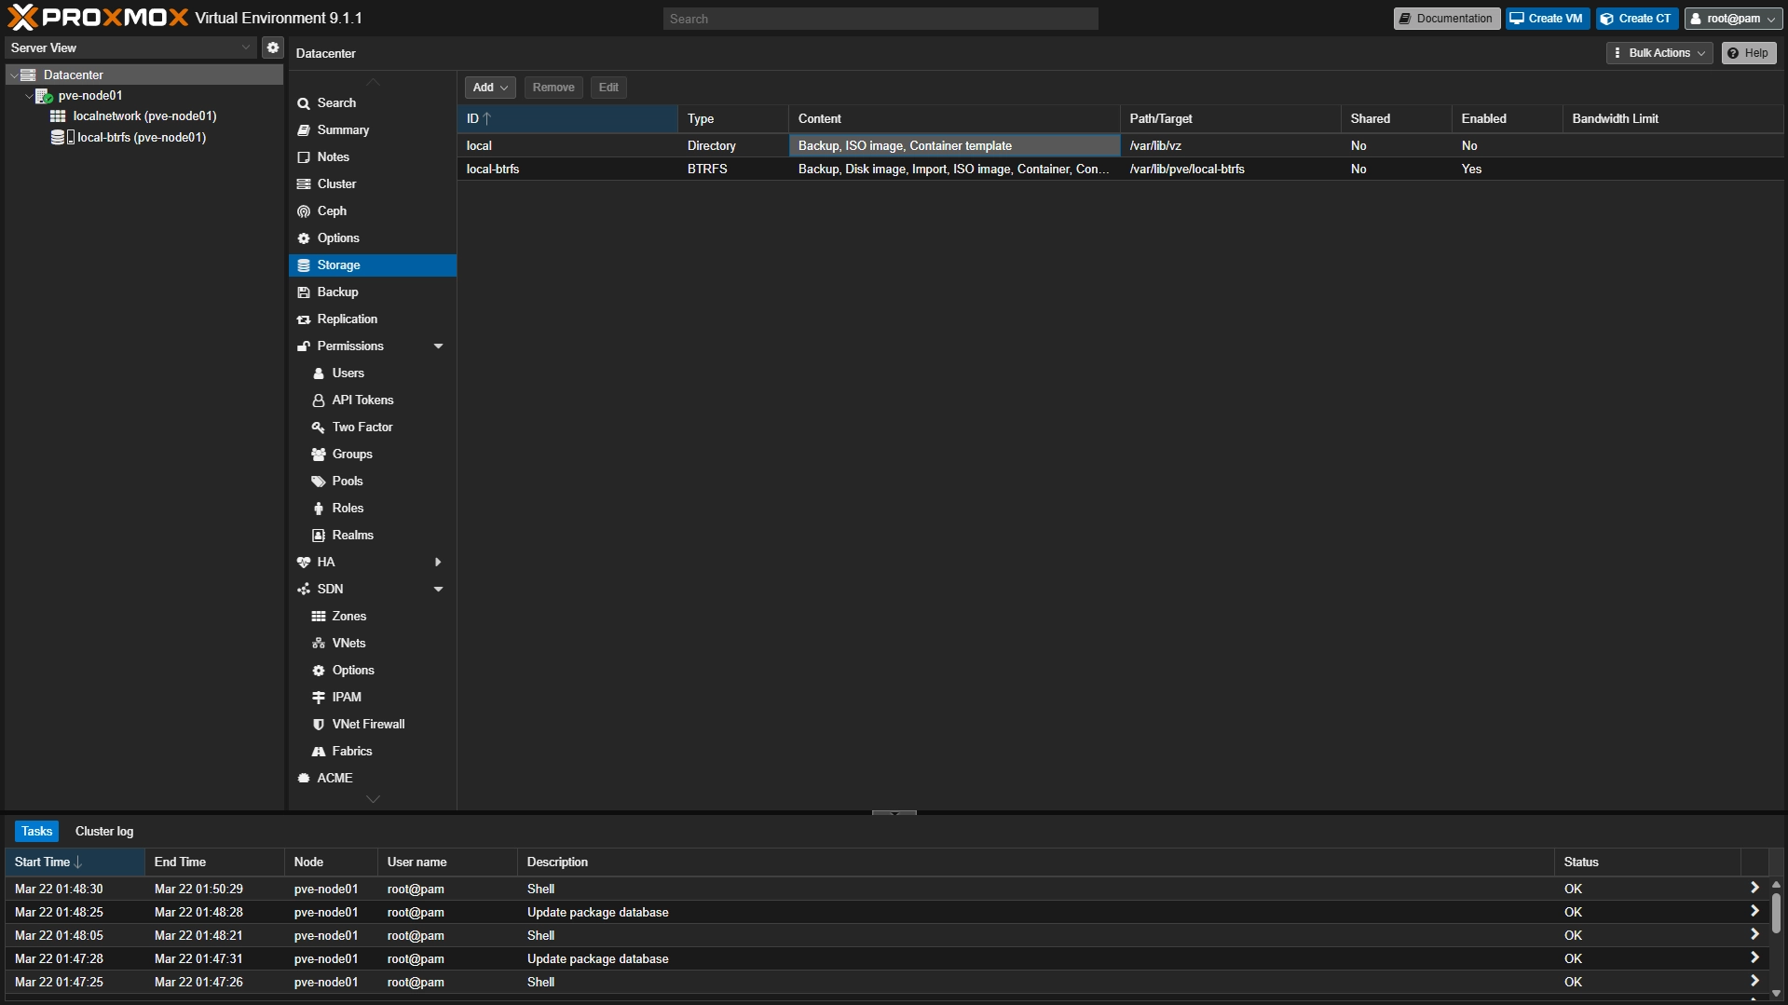Click the Create CT button

click(x=1637, y=19)
